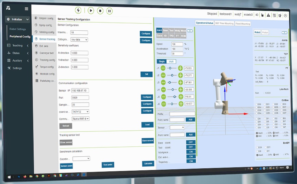Viewport: 297px width, 184px height.
Task: Select Multi joint mode
Action: tap(171, 61)
